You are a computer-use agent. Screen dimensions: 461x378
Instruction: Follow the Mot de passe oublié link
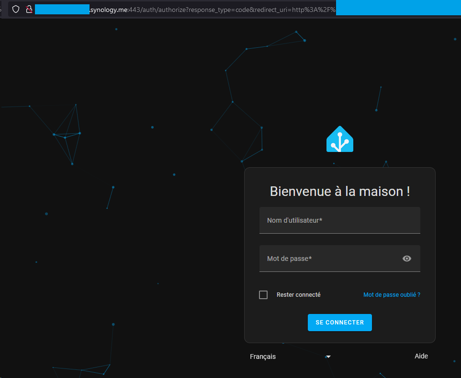point(392,295)
